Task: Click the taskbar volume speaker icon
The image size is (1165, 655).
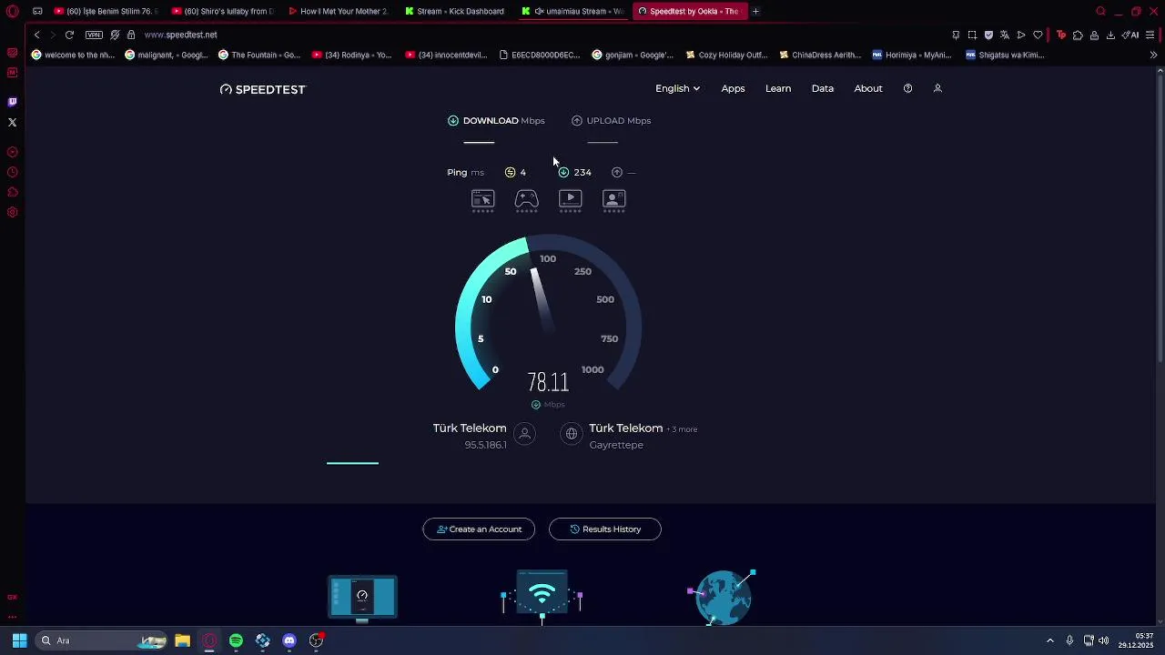Action: (1103, 640)
